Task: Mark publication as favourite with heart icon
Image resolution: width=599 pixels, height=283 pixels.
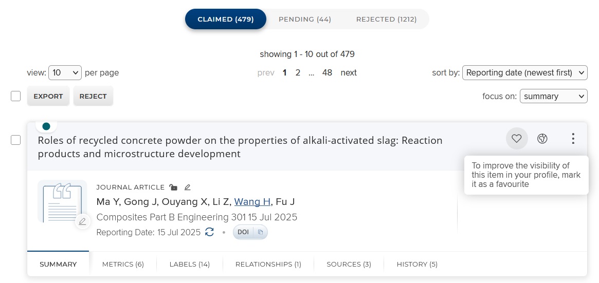Action: [517, 139]
